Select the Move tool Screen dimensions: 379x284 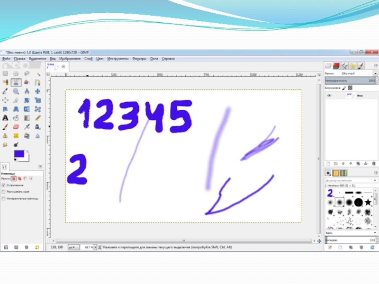coord(37,91)
